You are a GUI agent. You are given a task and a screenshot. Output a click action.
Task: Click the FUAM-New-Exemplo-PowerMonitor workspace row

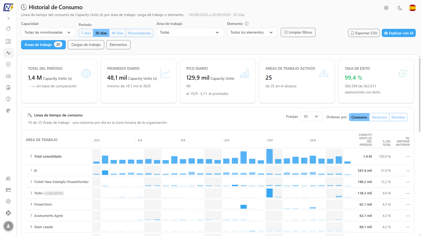coord(218,182)
